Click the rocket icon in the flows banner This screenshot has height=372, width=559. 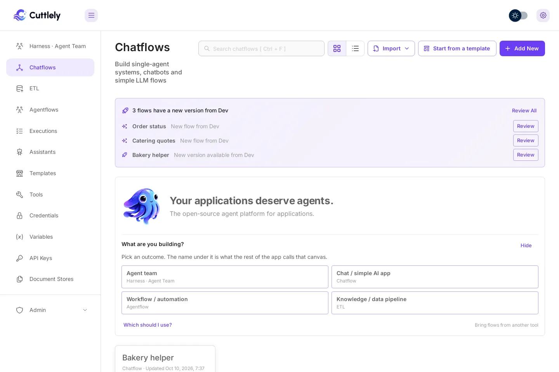(125, 110)
